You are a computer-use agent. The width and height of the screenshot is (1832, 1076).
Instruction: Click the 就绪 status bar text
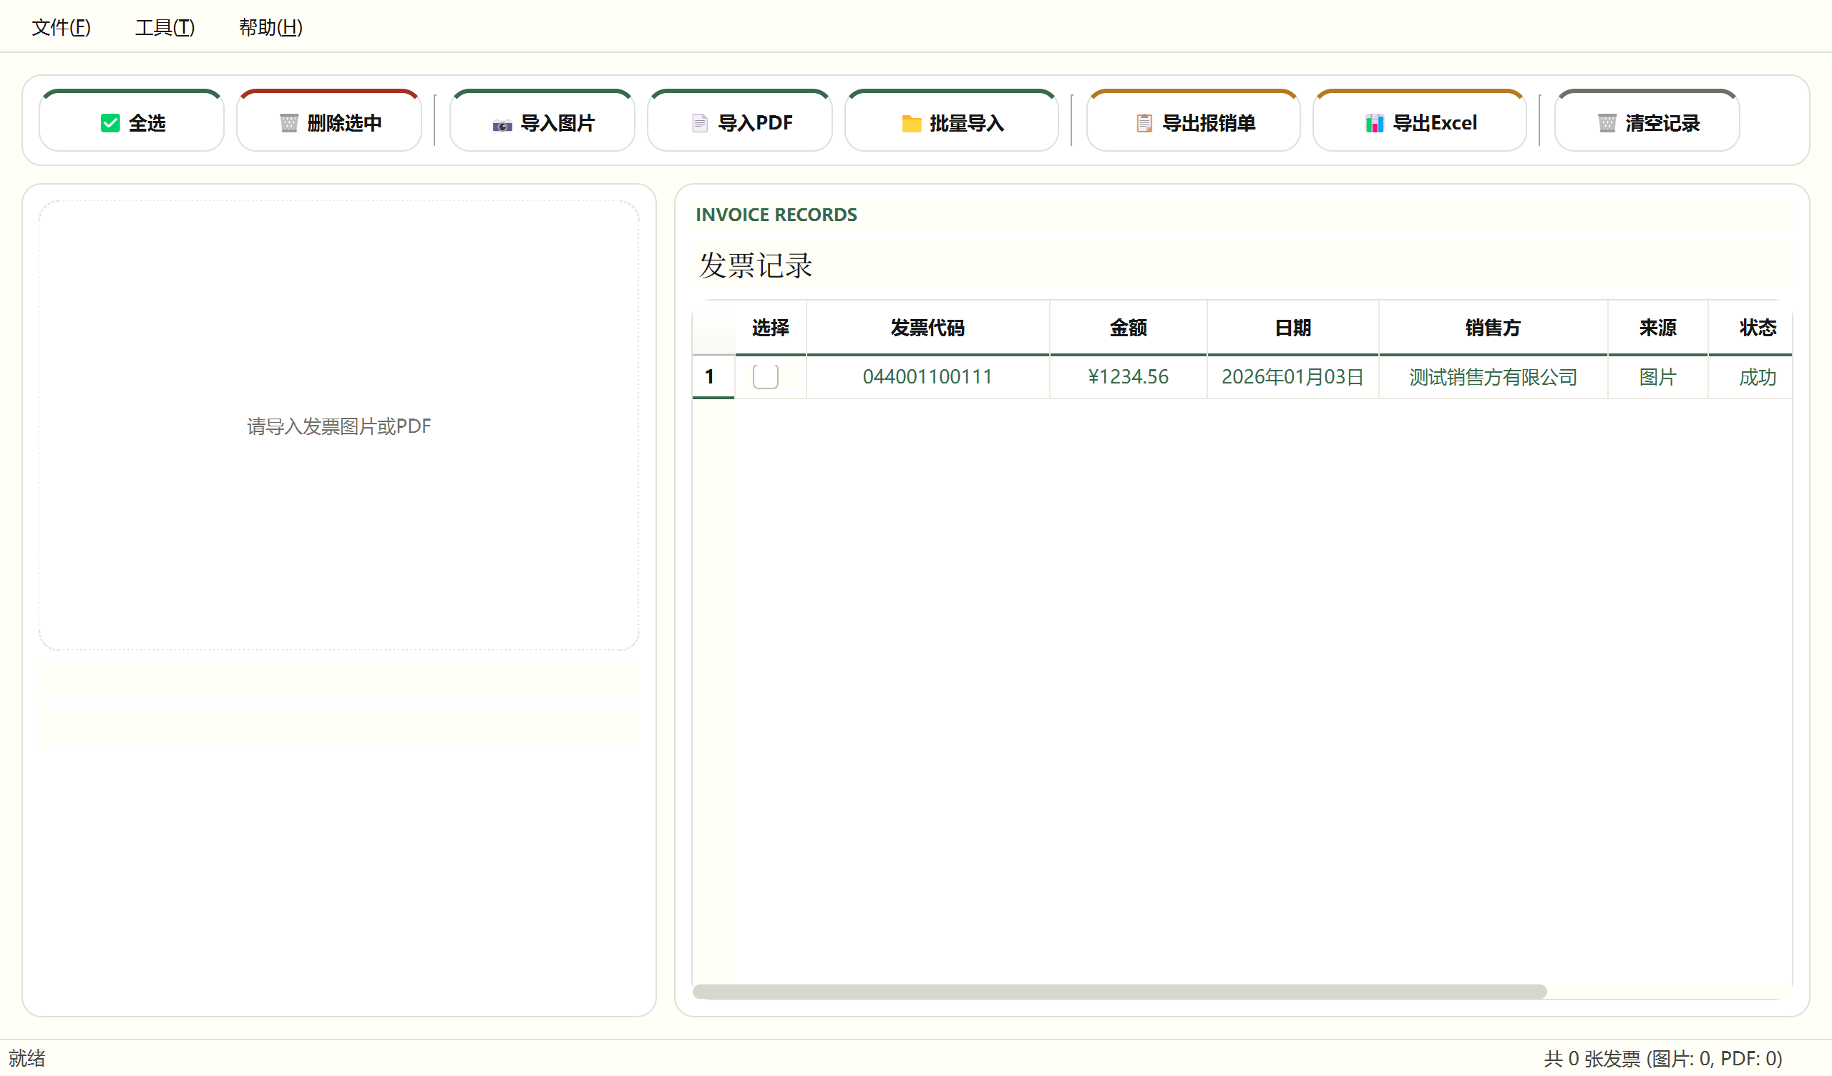click(x=27, y=1058)
